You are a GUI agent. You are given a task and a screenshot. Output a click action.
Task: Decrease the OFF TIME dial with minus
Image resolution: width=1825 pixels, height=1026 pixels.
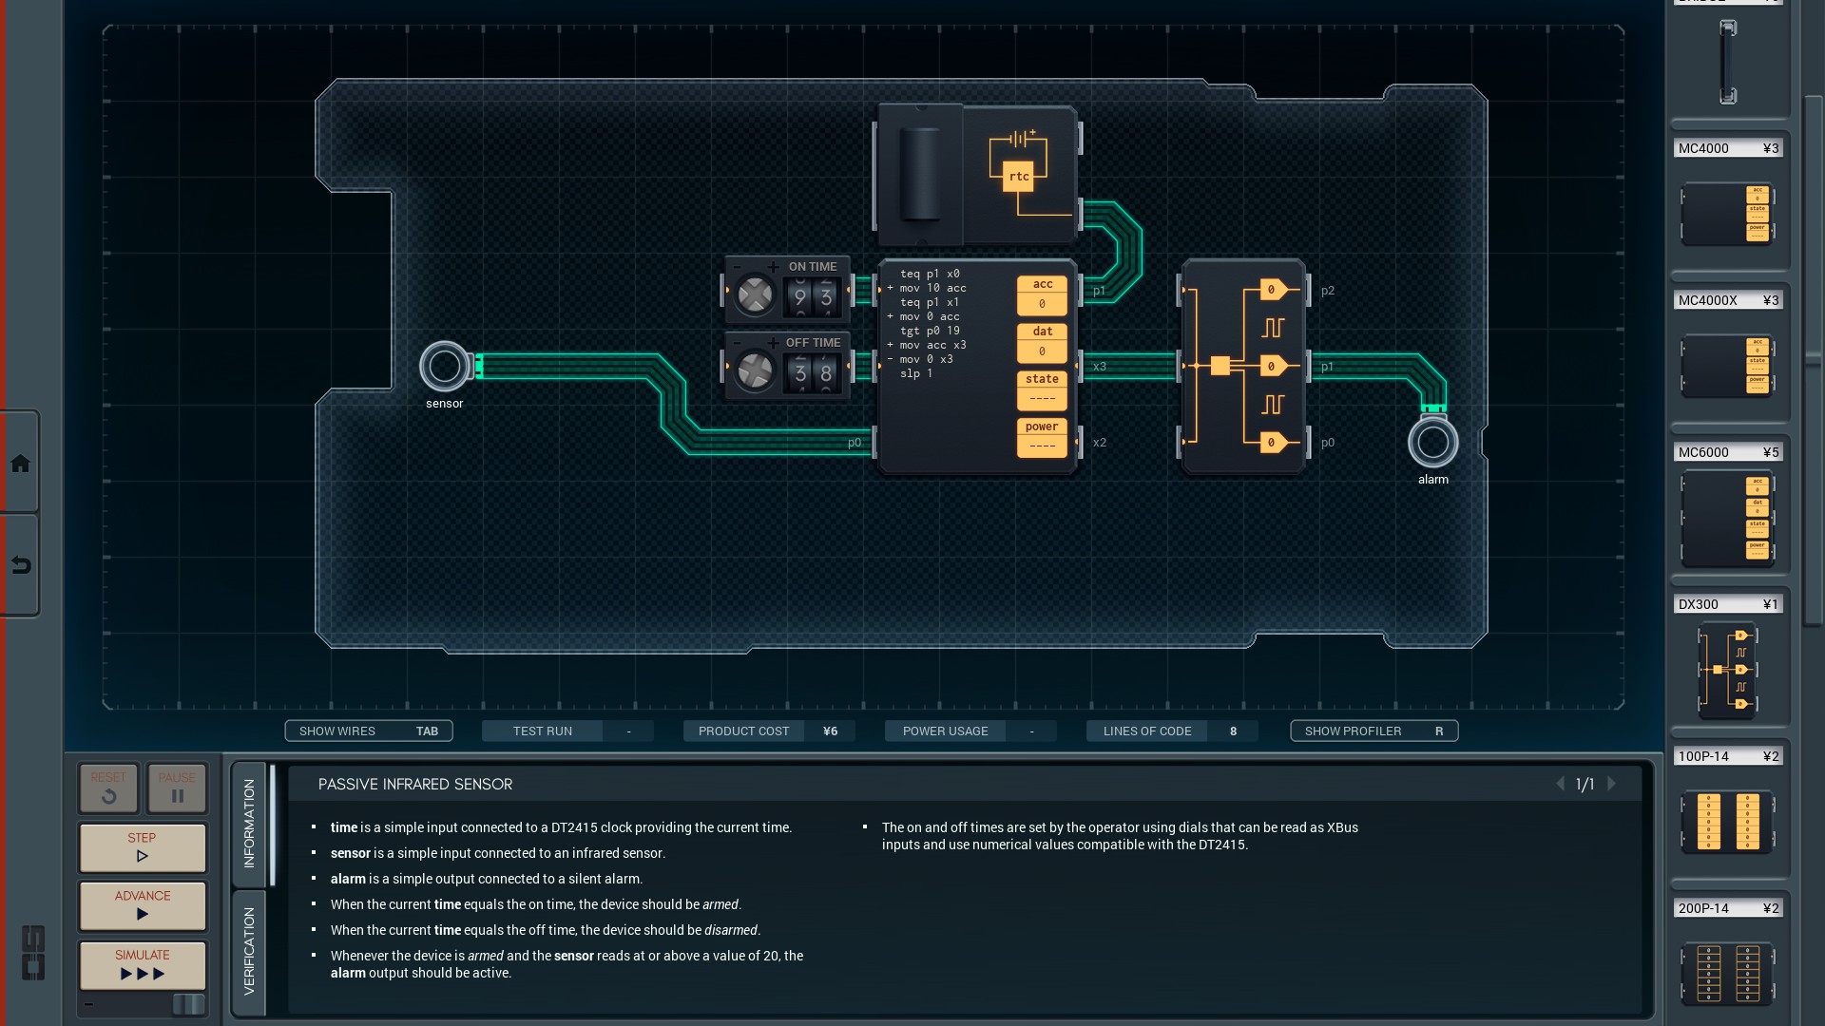pos(737,343)
